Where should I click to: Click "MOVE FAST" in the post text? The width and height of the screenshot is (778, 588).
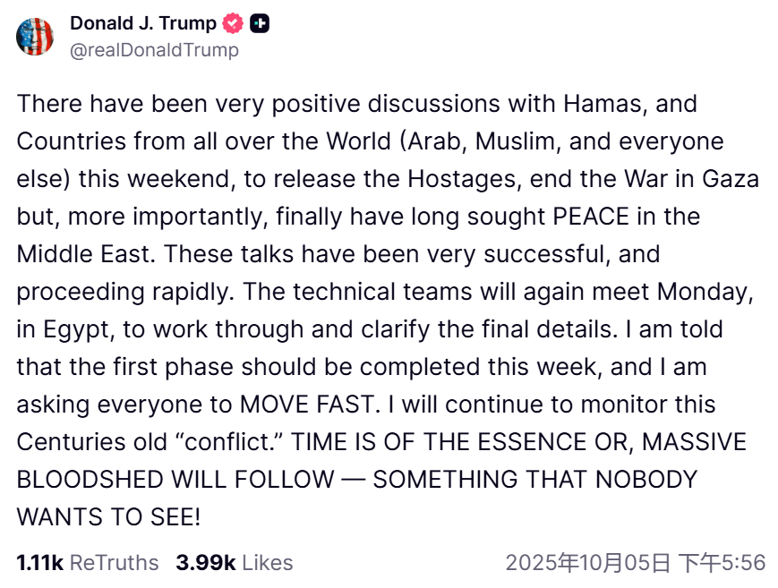[307, 405]
